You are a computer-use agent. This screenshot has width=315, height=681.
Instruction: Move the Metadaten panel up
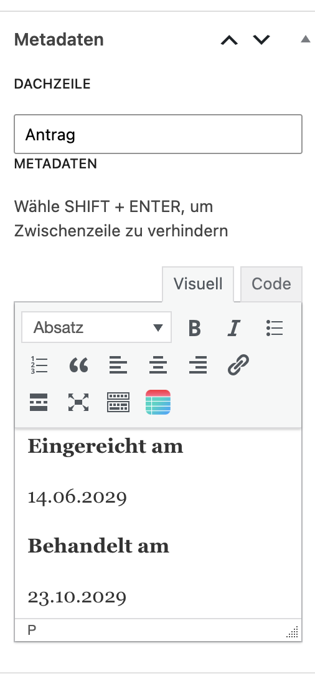tap(229, 40)
